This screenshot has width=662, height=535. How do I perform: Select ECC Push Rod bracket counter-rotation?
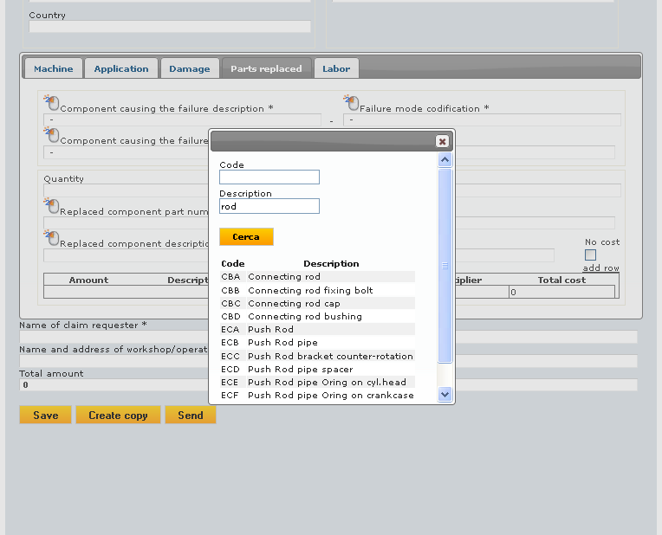pos(317,356)
